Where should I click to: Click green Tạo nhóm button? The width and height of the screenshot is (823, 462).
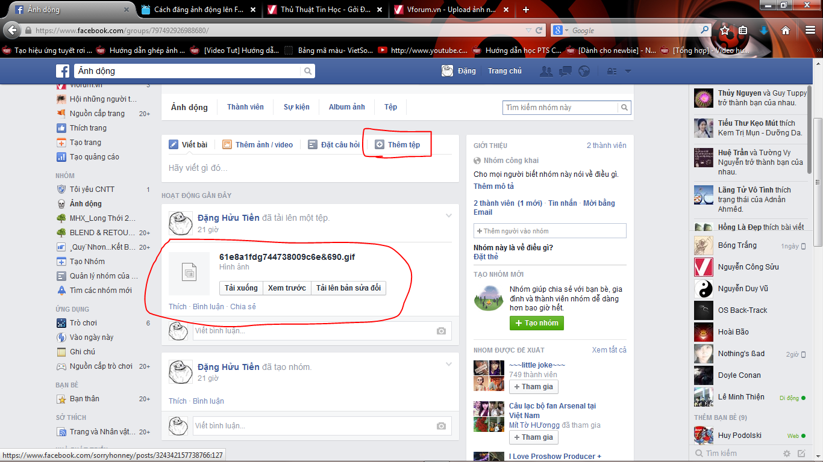pyautogui.click(x=536, y=323)
